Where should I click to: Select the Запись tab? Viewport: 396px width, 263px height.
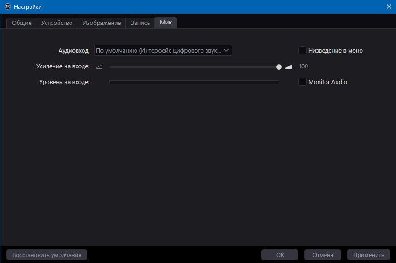pyautogui.click(x=140, y=23)
